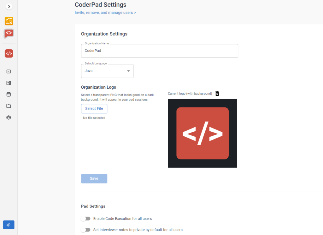Toggle interviewer notes private by default
This screenshot has height=235, width=323.
[86, 230]
